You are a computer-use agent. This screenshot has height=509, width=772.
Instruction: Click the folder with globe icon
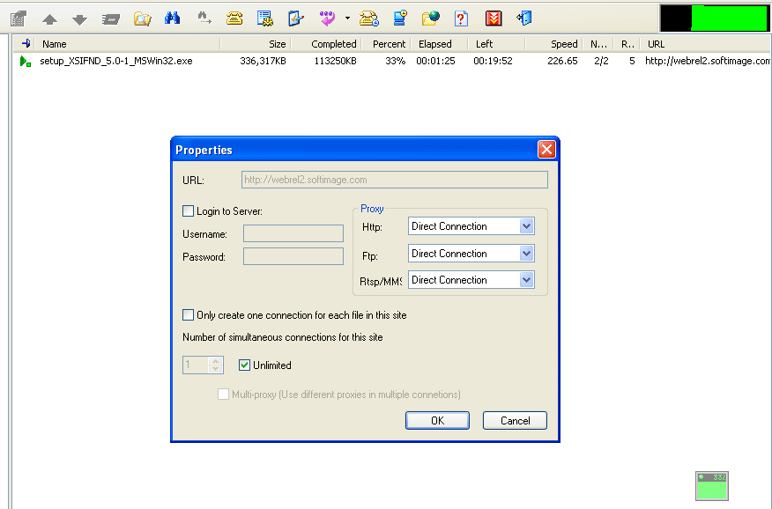pos(430,18)
